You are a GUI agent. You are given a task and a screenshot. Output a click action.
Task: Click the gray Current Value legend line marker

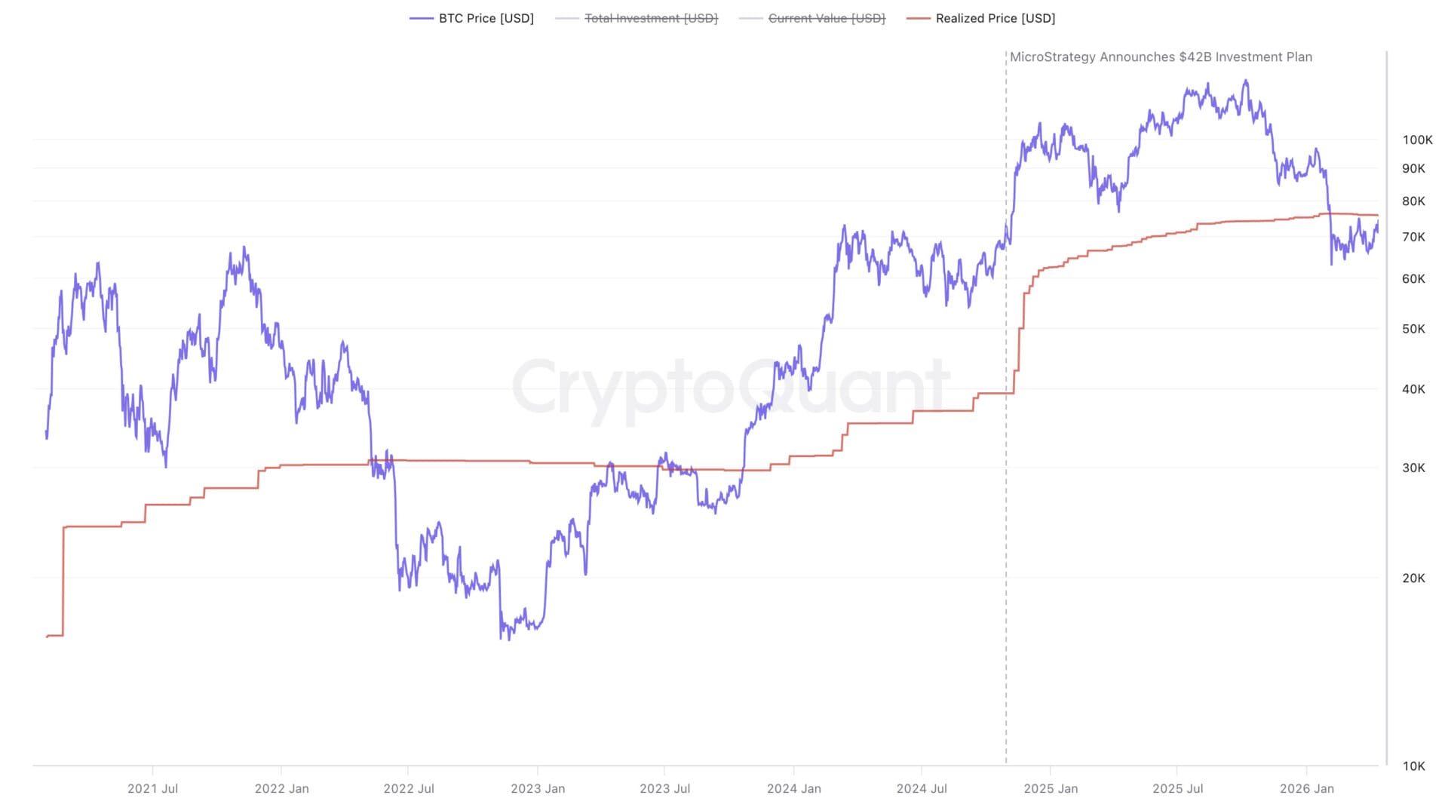click(751, 18)
